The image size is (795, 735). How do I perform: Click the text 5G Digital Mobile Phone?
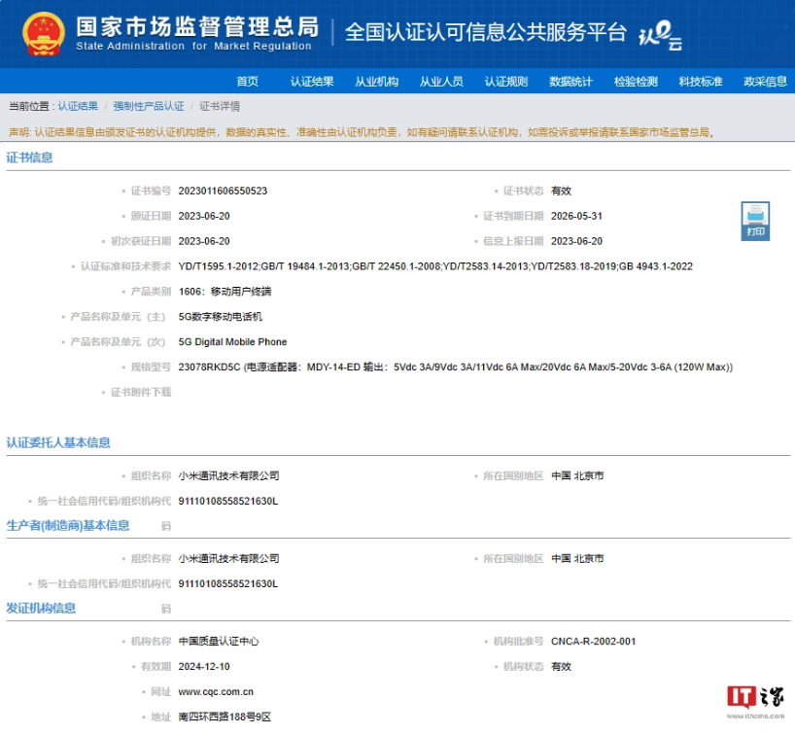point(232,342)
